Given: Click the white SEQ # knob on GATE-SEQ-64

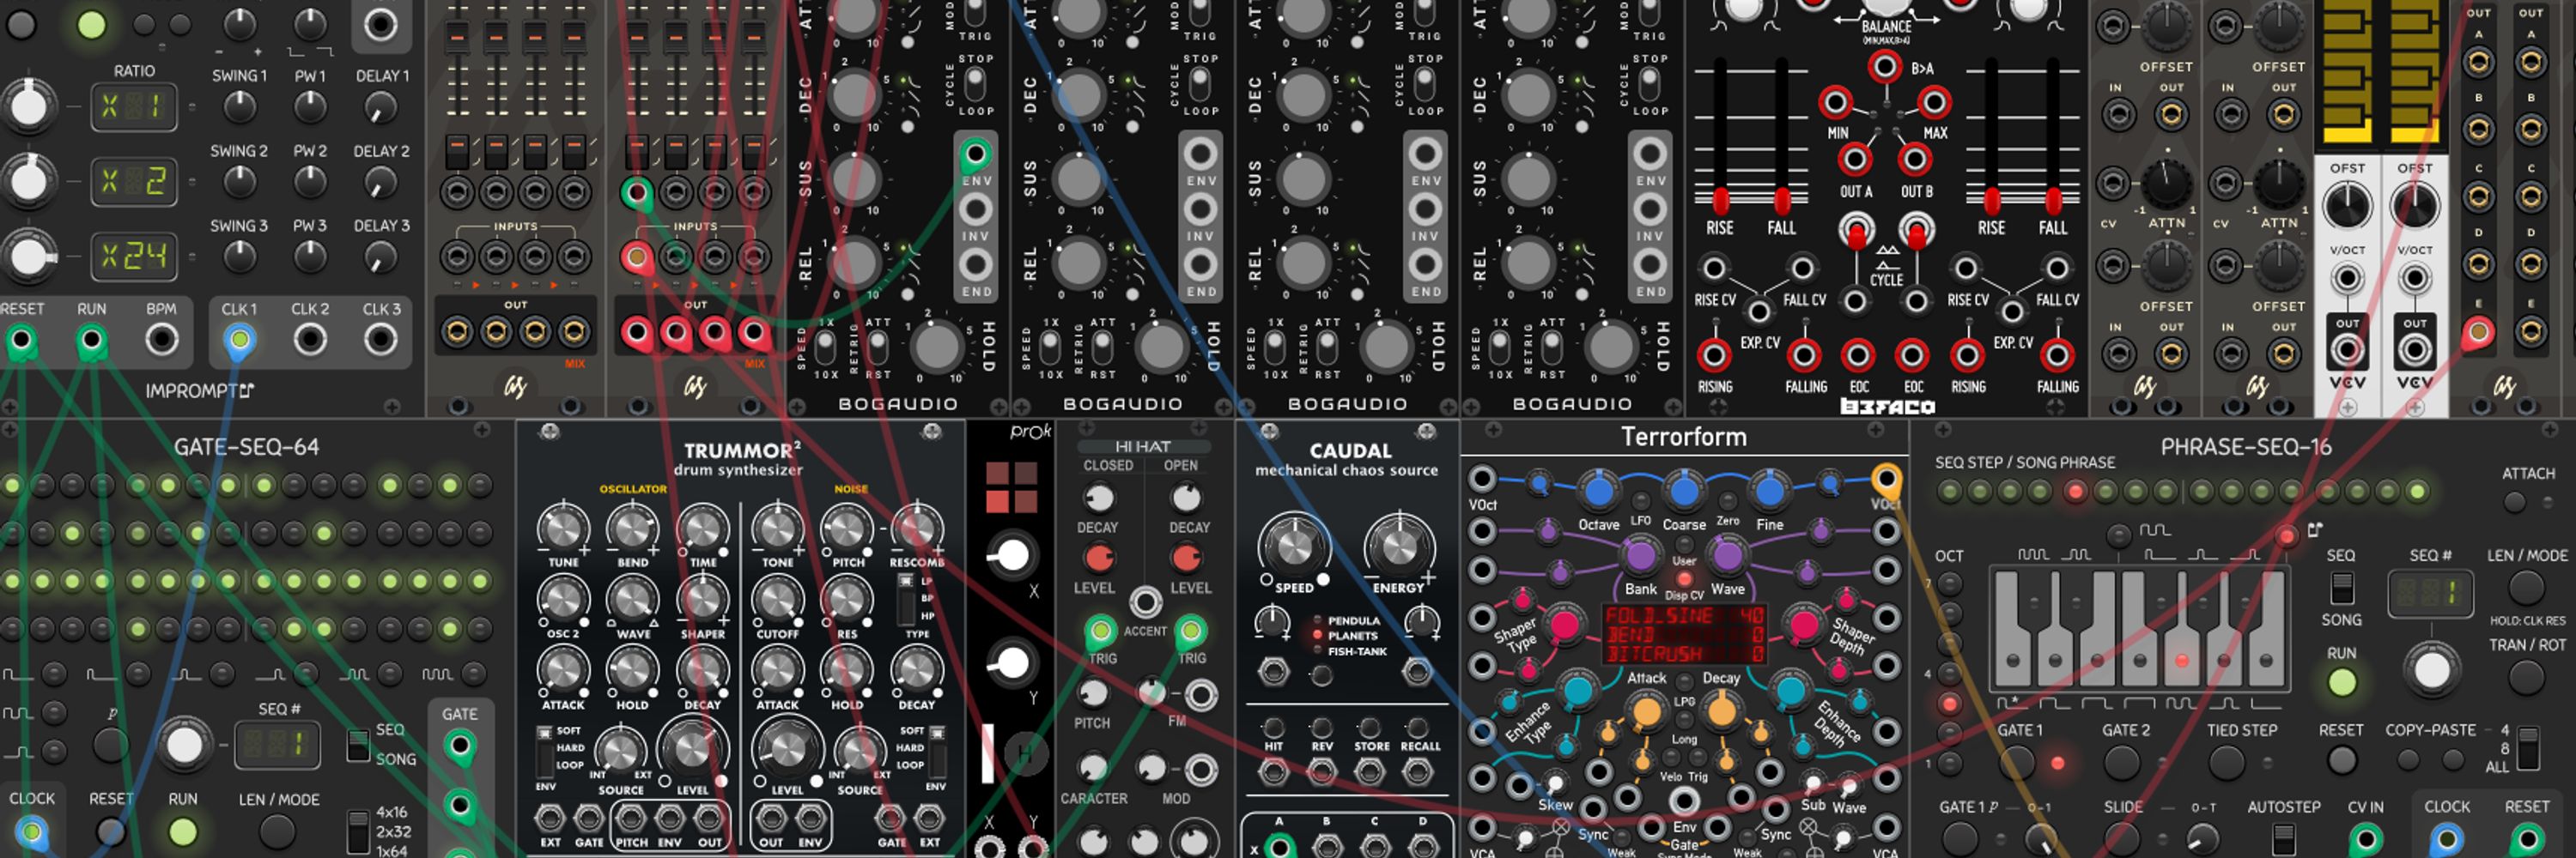Looking at the screenshot, I should (x=184, y=745).
